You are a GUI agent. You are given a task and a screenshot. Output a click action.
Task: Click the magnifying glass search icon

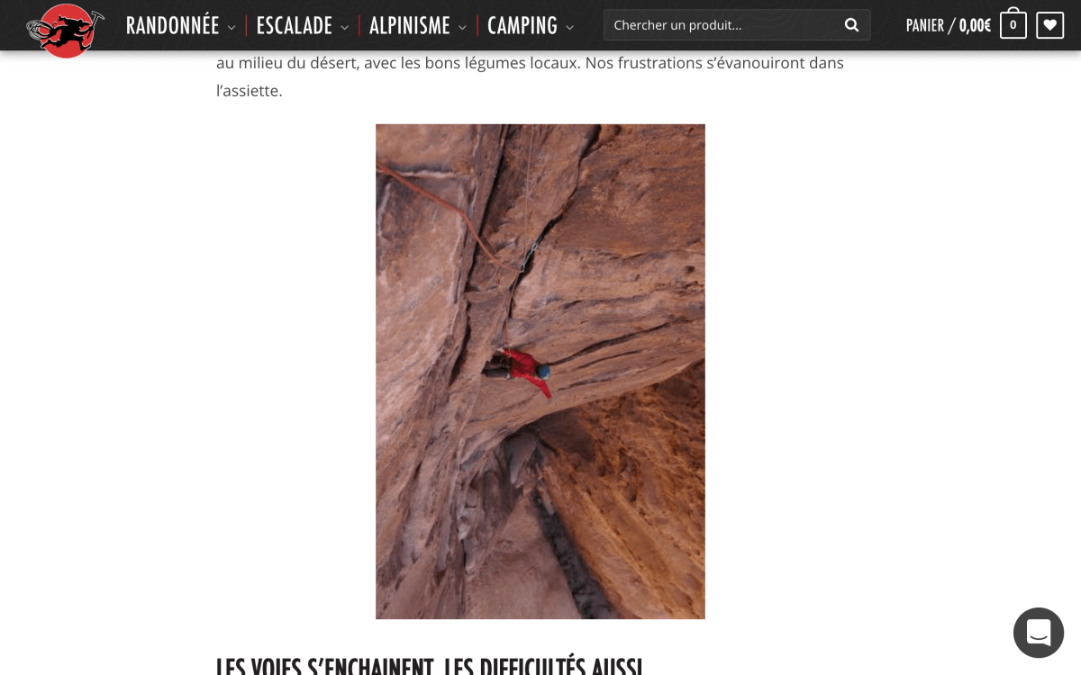[851, 25]
